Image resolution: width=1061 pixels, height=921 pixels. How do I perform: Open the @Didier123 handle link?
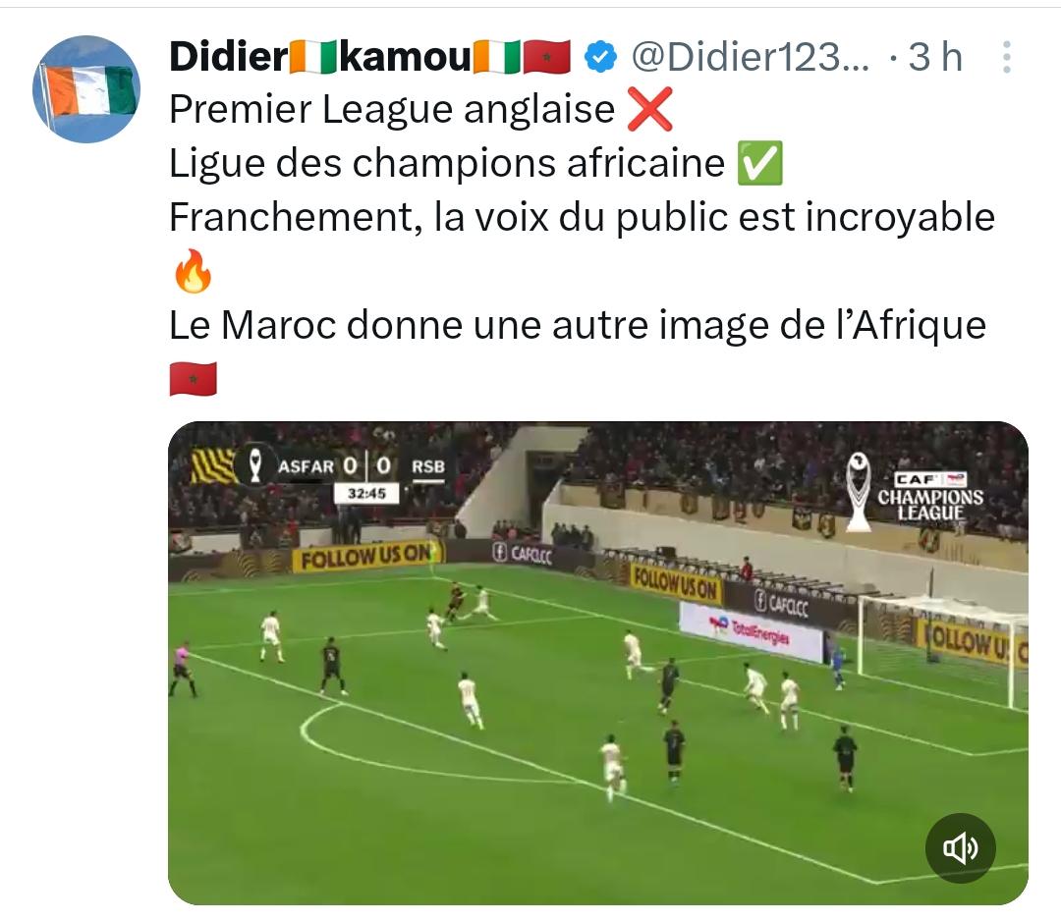[x=751, y=57]
